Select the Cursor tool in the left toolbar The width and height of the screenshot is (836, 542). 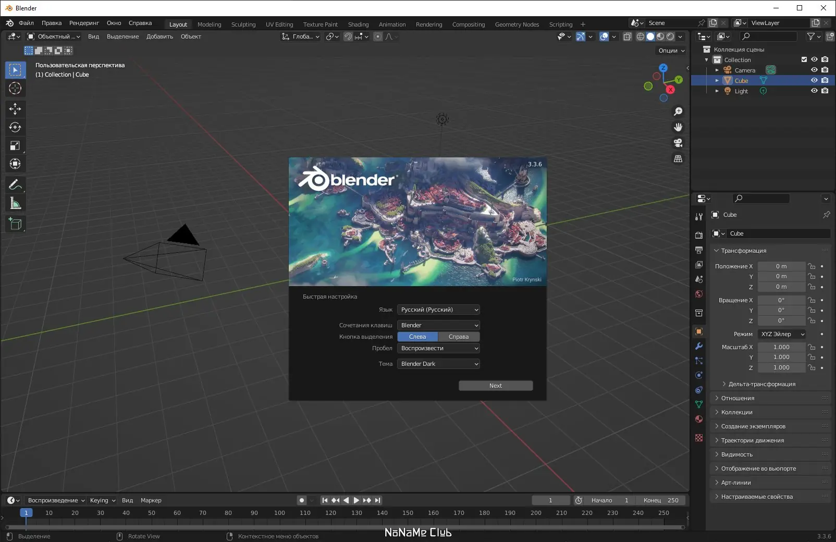pos(15,89)
